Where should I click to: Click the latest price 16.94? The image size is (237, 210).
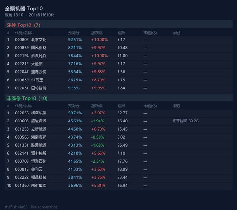[122, 185]
